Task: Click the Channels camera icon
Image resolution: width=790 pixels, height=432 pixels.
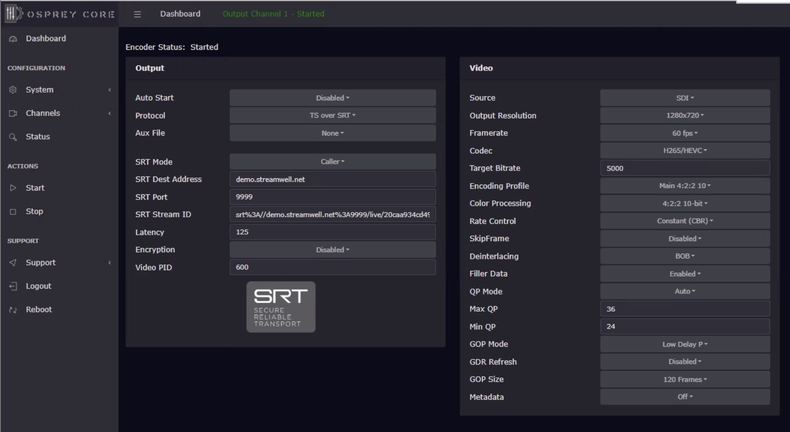Action: pyautogui.click(x=13, y=113)
